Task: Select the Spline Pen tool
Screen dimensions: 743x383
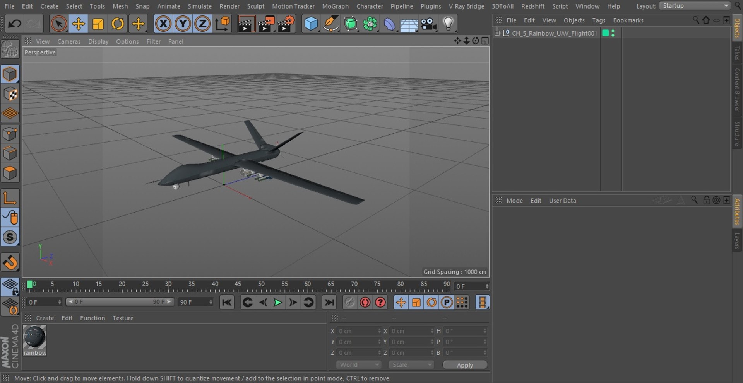Action: [x=330, y=24]
